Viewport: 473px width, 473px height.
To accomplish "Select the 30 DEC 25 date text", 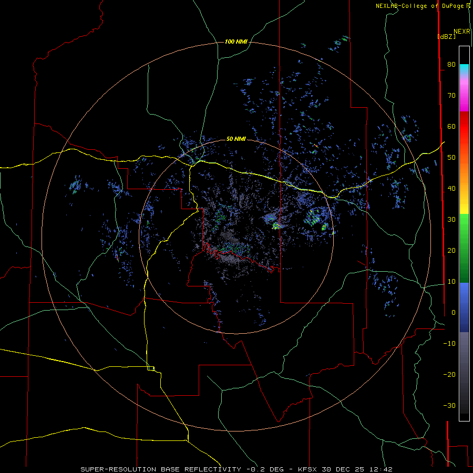I will click(344, 469).
